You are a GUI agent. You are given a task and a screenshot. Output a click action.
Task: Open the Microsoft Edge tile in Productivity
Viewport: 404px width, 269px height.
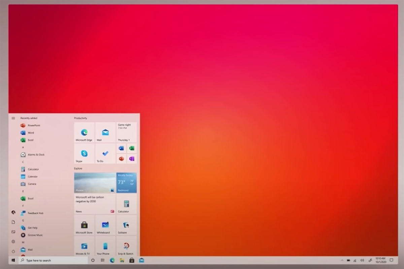(84, 132)
